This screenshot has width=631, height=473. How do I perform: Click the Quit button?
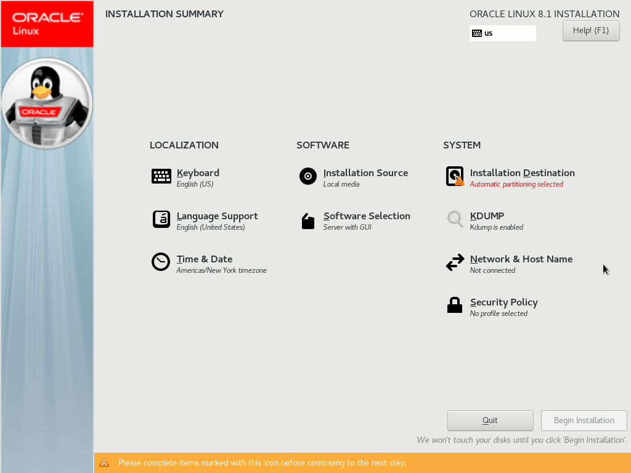point(490,420)
